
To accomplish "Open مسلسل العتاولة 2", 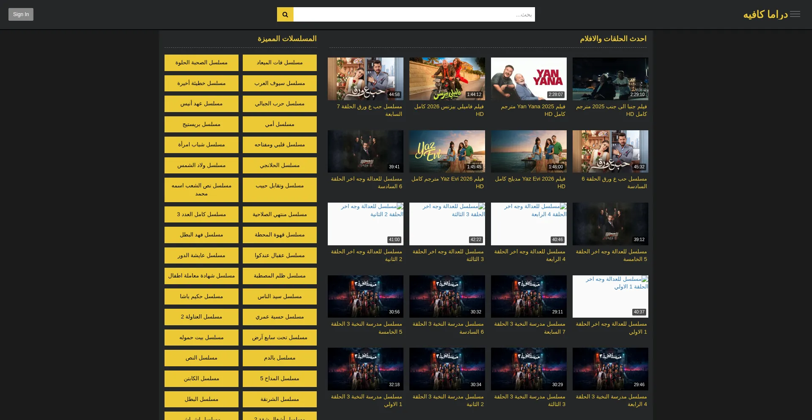I will [x=201, y=317].
